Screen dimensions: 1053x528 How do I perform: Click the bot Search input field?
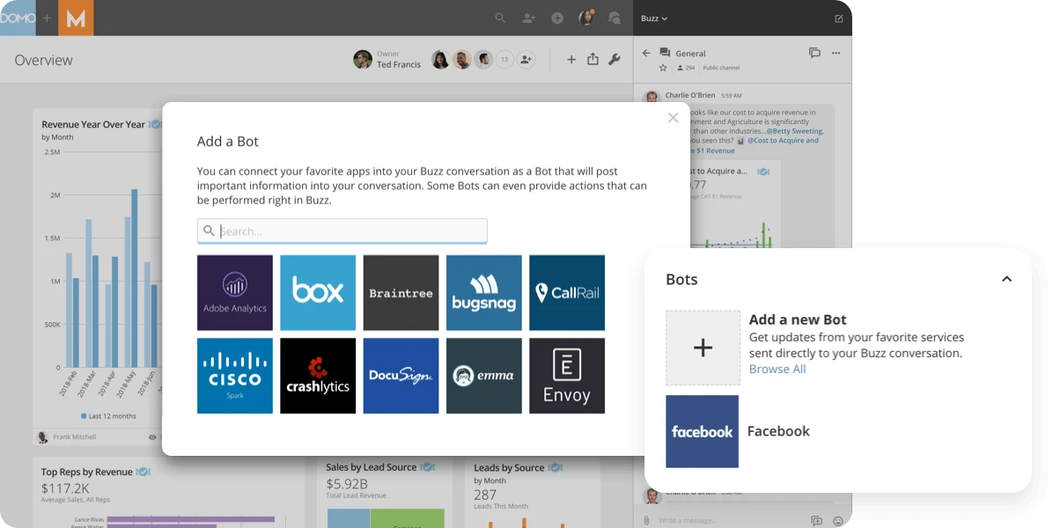click(342, 231)
